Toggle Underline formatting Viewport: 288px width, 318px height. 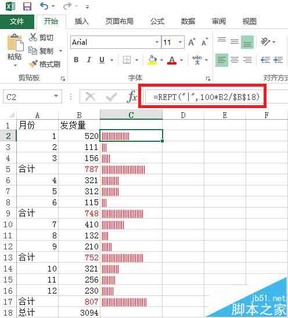point(102,60)
